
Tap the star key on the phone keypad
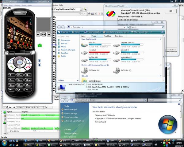[12, 90]
